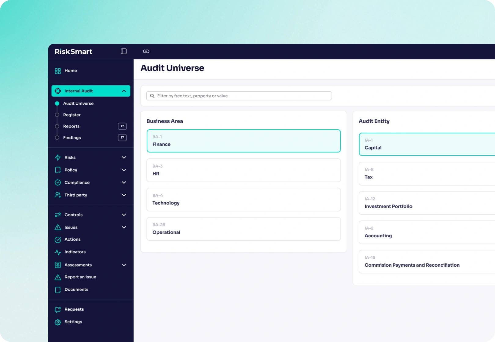
Task: Click the Actions check-circle icon
Action: tap(58, 239)
